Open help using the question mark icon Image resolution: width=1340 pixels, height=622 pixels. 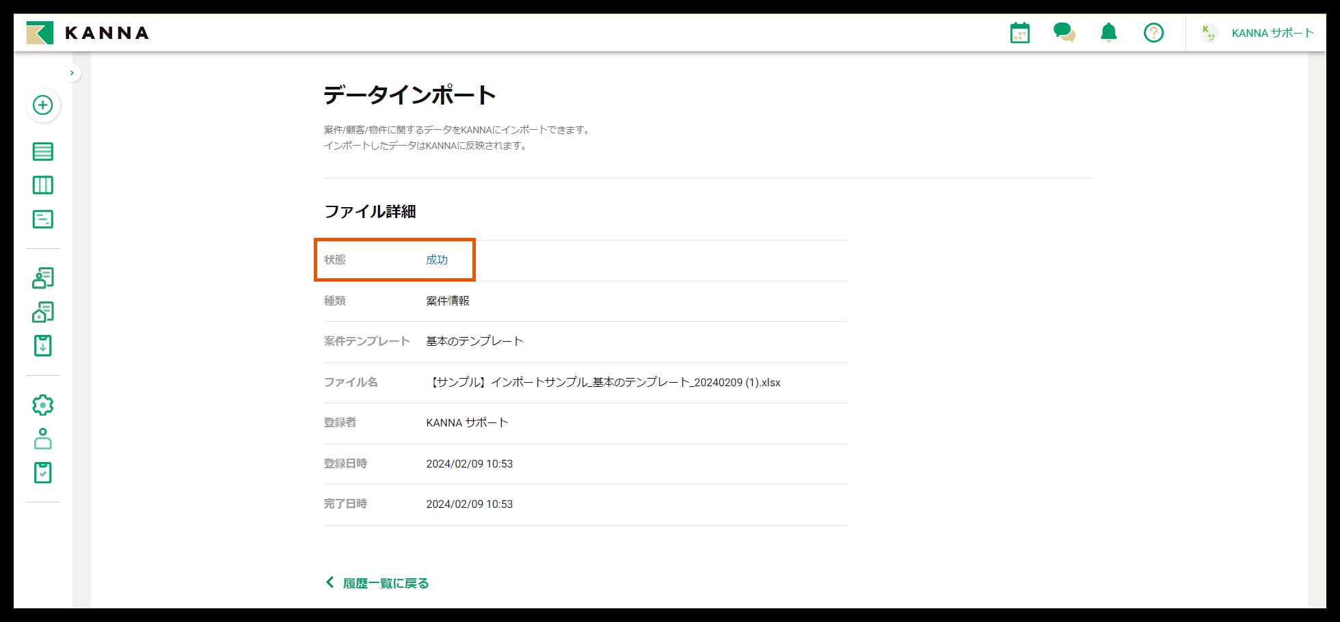1153,32
